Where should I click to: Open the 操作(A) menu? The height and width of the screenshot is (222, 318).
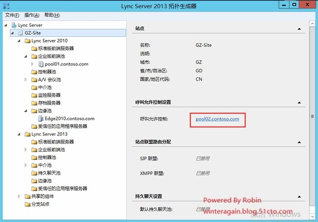tap(32, 15)
